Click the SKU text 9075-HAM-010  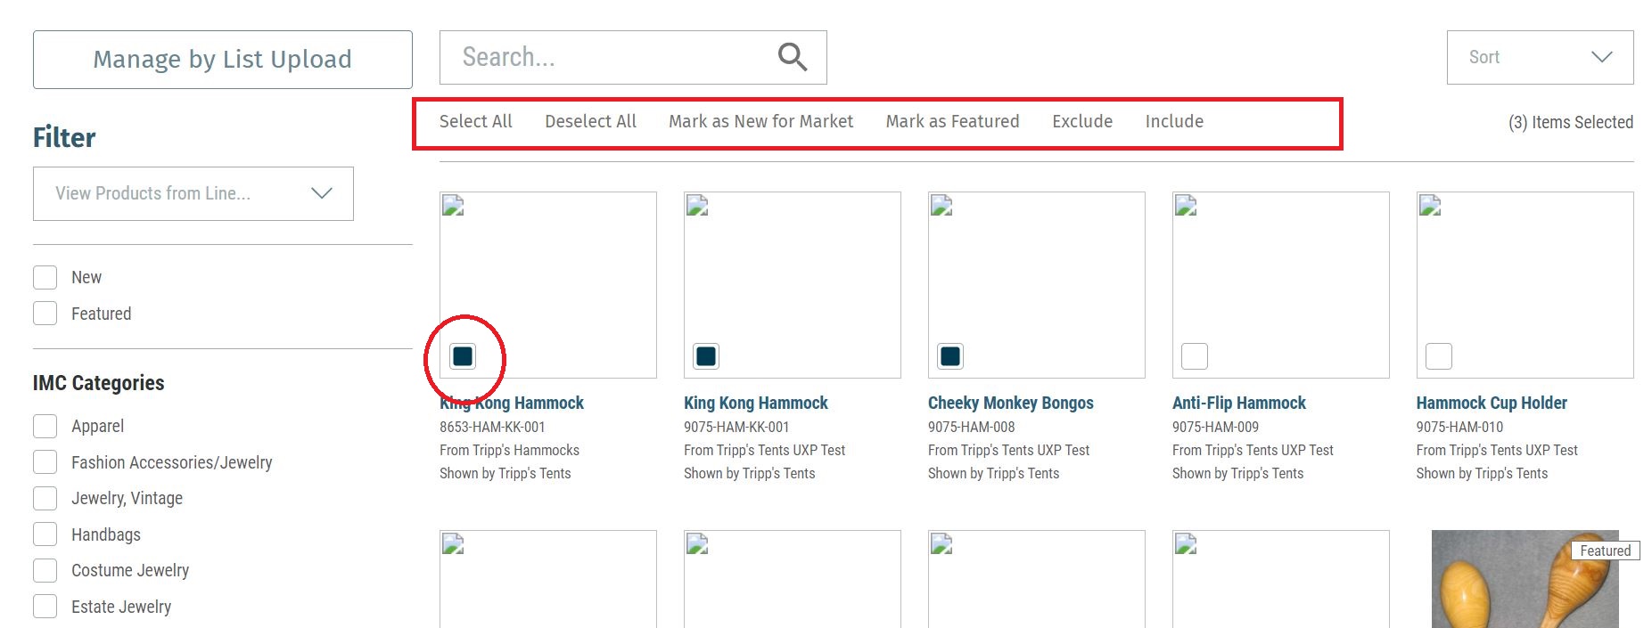point(1460,427)
